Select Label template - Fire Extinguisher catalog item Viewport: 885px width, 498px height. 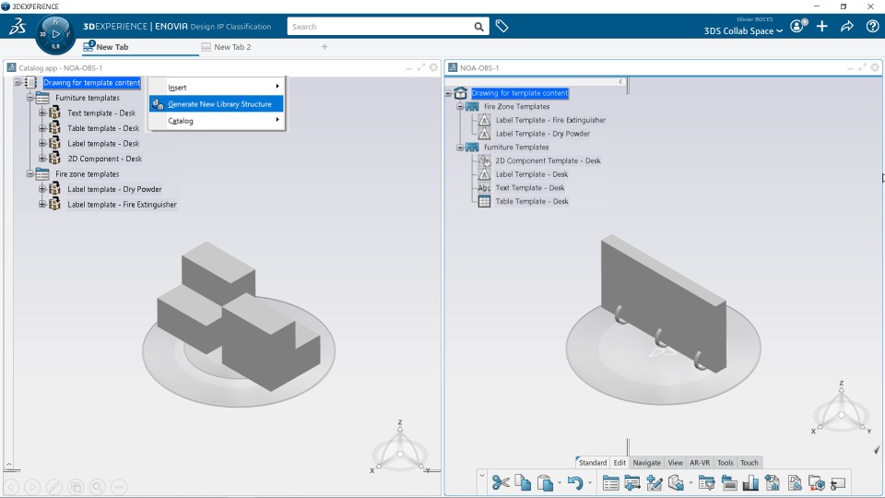[x=122, y=205]
